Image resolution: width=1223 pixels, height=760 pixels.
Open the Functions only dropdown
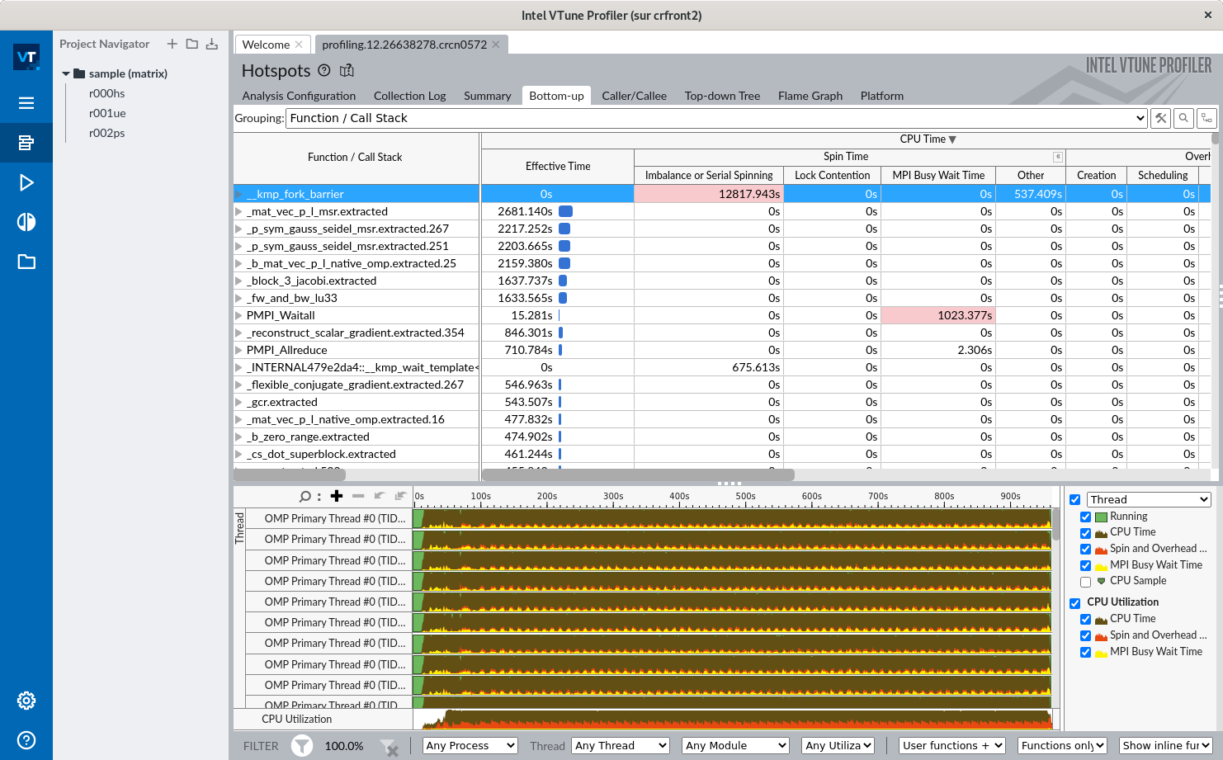(x=1062, y=746)
